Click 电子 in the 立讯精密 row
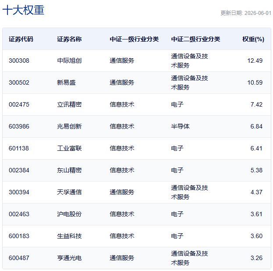The width and height of the screenshot is (273, 271). tap(177, 104)
